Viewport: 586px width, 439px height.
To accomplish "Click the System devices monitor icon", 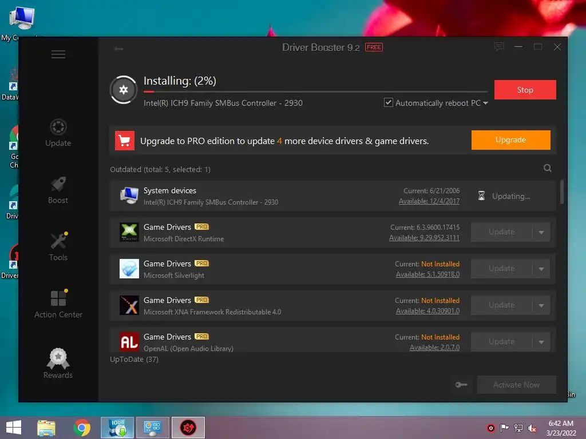I will tap(129, 195).
